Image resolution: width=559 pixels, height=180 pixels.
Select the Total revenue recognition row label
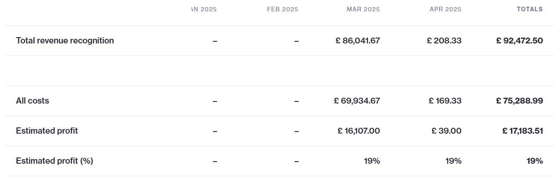coord(65,41)
